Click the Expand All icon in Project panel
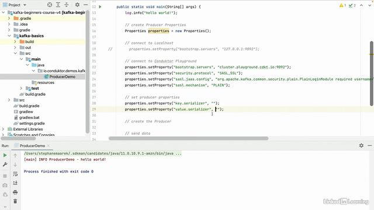Image resolution: width=374 pixels, height=210 pixels. (58, 5)
